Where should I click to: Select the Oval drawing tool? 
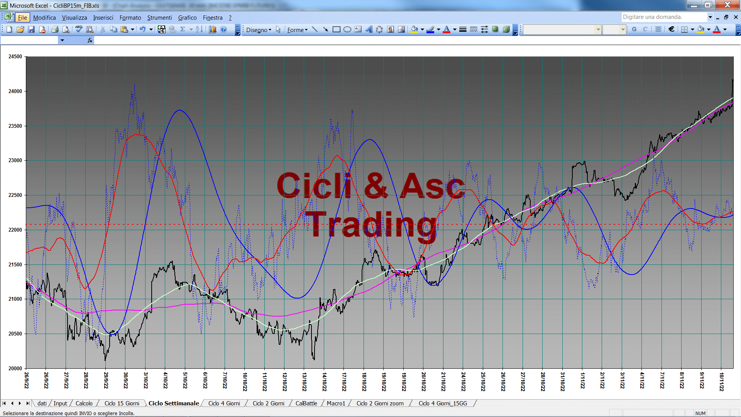(347, 29)
